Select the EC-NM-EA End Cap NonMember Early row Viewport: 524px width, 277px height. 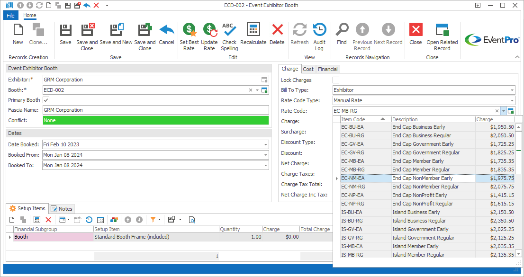tap(427, 178)
